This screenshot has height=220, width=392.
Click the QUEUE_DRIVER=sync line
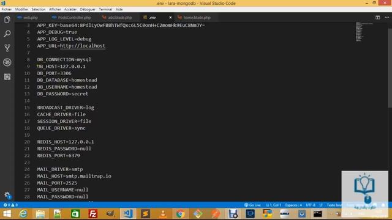[x=61, y=128]
